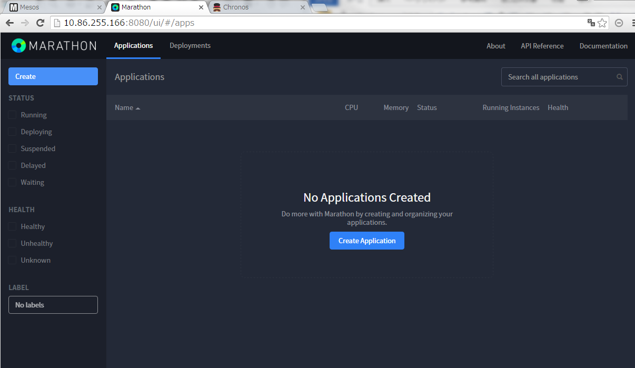Reload the page with refresh icon
635x368 pixels.
click(x=40, y=23)
